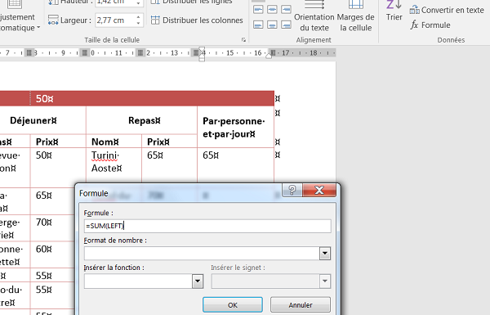This screenshot has width=490, height=315.
Task: Open Taille de la cellule dialog launcher
Action: (x=243, y=40)
